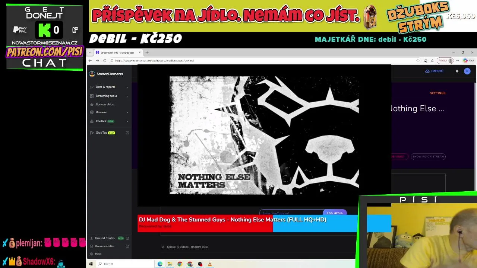This screenshot has height=268, width=477.
Task: Click Documentation external link icon
Action: (x=127, y=246)
